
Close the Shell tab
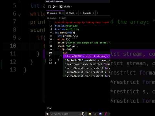coord(77,13)
